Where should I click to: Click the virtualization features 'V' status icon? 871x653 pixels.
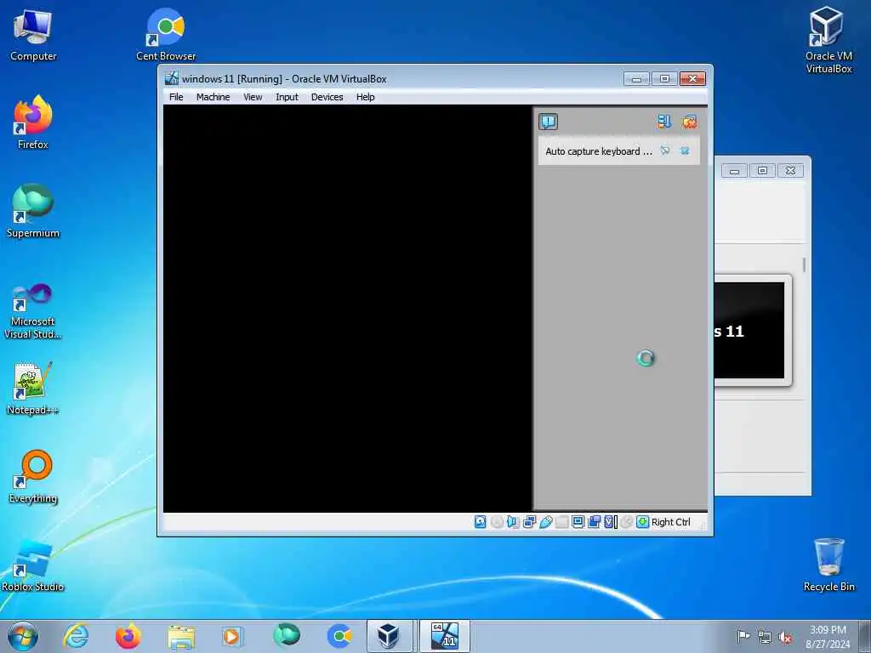[611, 522]
